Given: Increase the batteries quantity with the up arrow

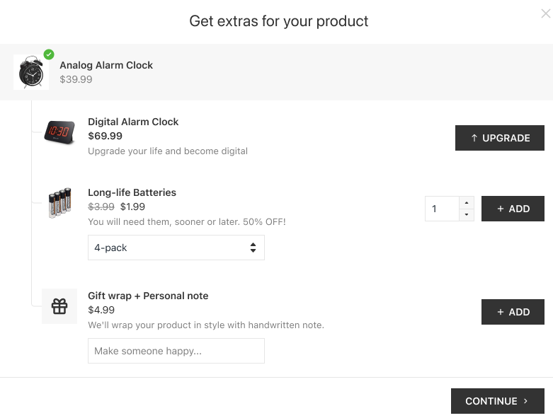Looking at the screenshot, I should point(467,203).
